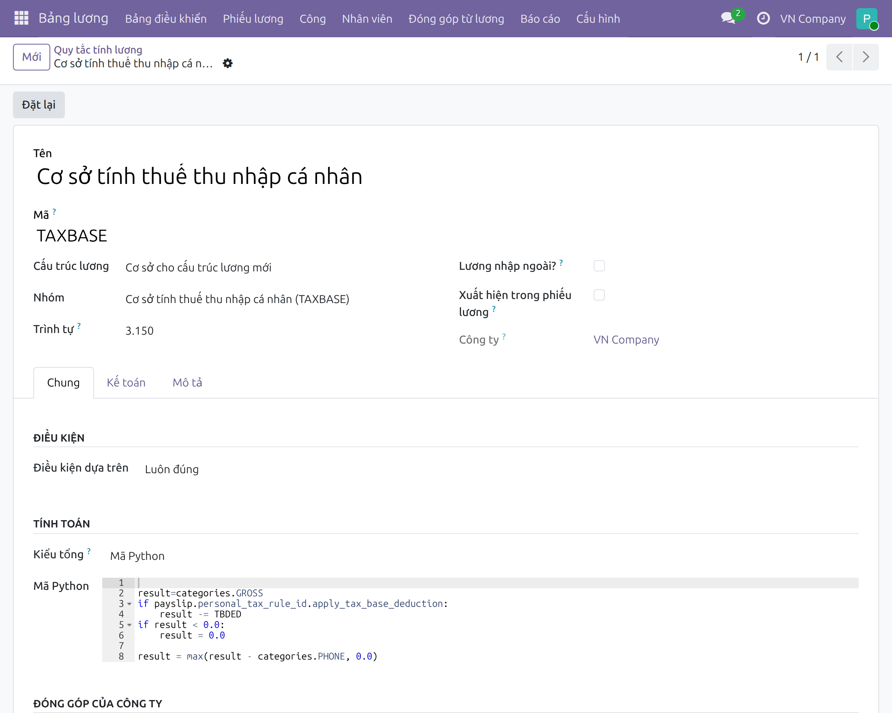Open help tooltip next to Công ty
Image resolution: width=892 pixels, height=713 pixels.
(x=504, y=336)
